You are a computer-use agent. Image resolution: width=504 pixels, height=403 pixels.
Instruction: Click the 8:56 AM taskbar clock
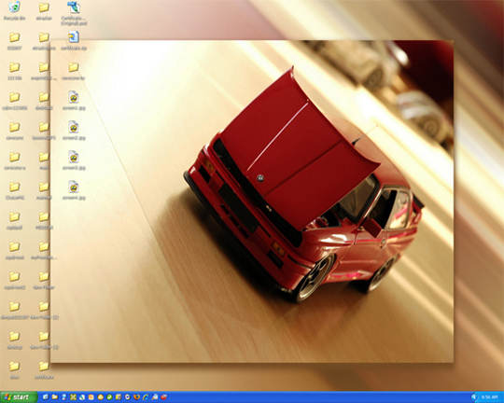(x=490, y=397)
